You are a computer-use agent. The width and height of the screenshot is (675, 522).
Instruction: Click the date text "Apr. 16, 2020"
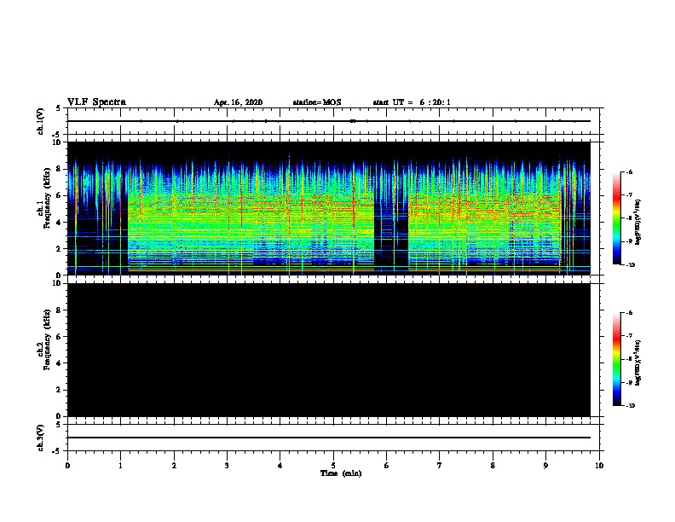(238, 102)
